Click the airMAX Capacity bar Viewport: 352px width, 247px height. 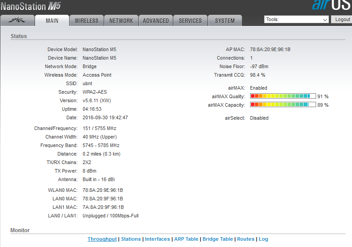click(x=283, y=104)
